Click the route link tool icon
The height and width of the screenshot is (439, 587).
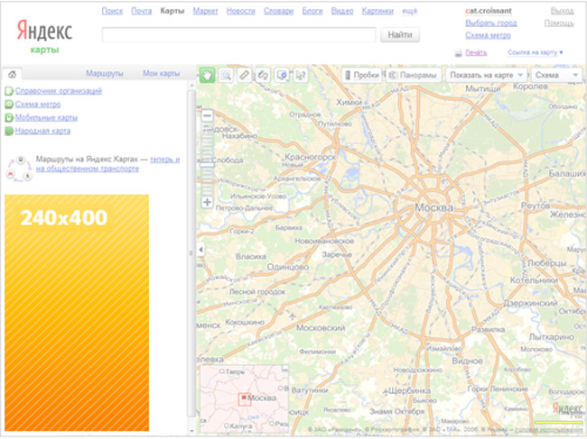(x=263, y=75)
